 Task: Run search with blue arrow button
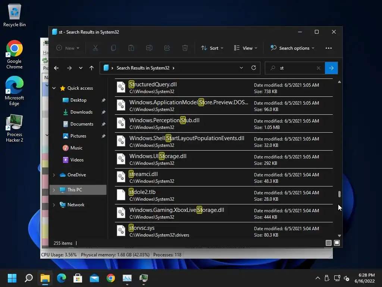click(x=331, y=68)
